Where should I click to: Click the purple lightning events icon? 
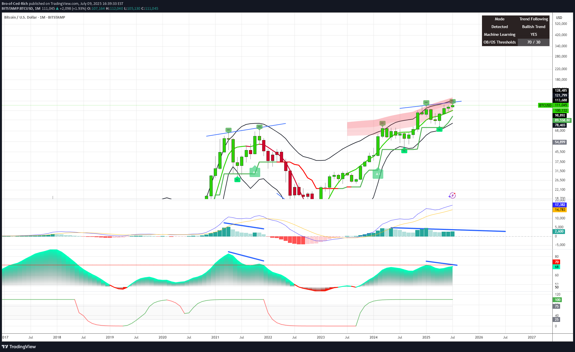click(452, 195)
